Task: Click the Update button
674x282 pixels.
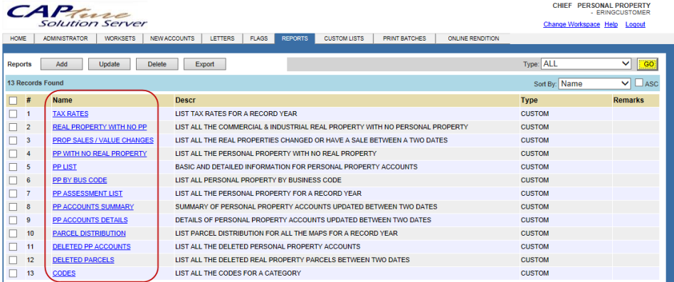Action: [x=109, y=64]
